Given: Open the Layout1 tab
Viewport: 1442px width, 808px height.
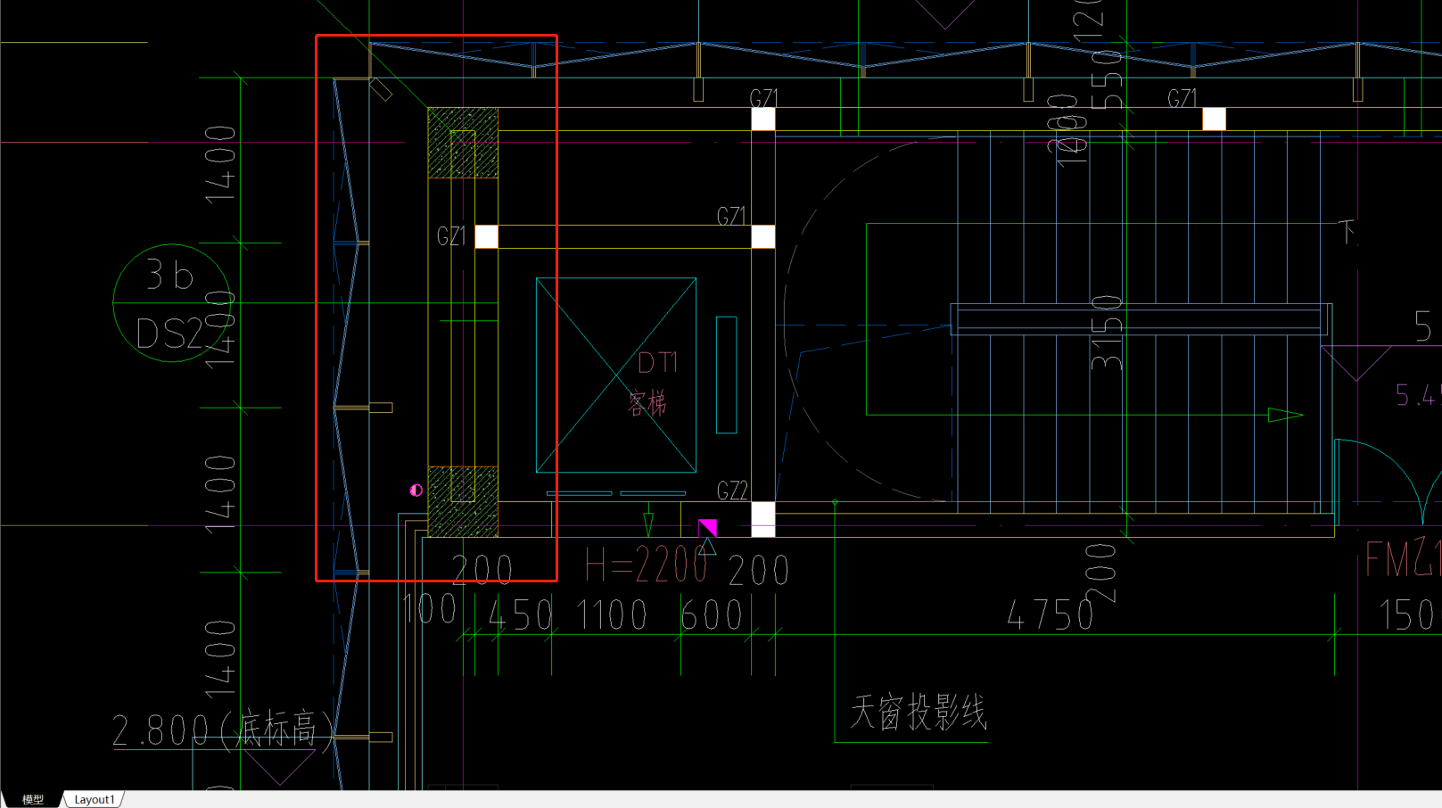Looking at the screenshot, I should pyautogui.click(x=95, y=799).
